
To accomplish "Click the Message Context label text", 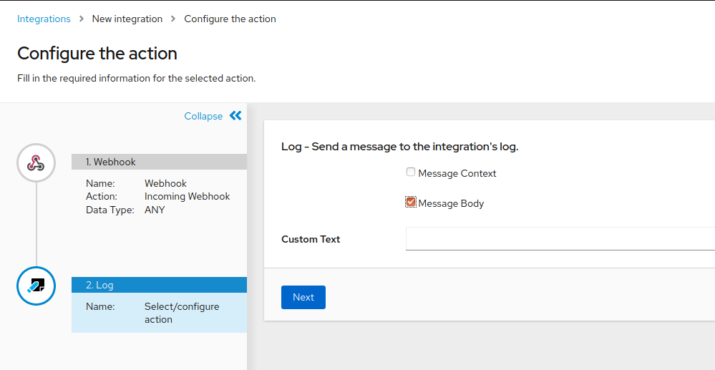I will tap(457, 173).
